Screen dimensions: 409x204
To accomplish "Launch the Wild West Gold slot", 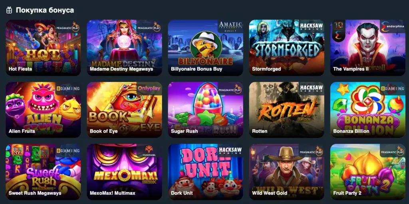I will click(287, 172).
